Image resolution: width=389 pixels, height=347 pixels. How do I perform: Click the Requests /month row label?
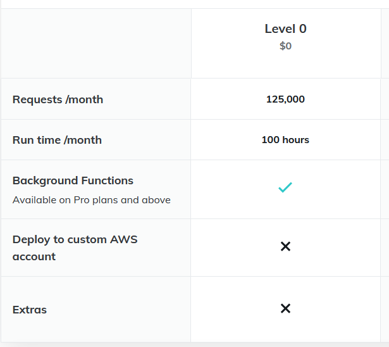pos(58,99)
